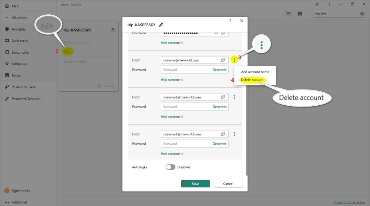
Task: Click Add comment under noname2@theworld.com
Action: 172,116
